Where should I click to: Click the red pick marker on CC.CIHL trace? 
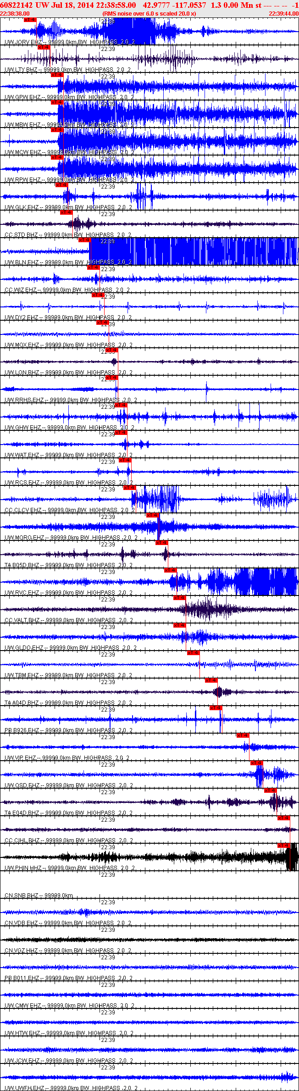[x=284, y=818]
